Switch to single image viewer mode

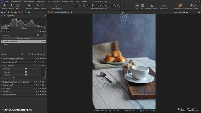[x=52, y=13]
